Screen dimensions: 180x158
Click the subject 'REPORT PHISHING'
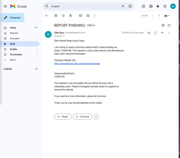click(x=69, y=25)
